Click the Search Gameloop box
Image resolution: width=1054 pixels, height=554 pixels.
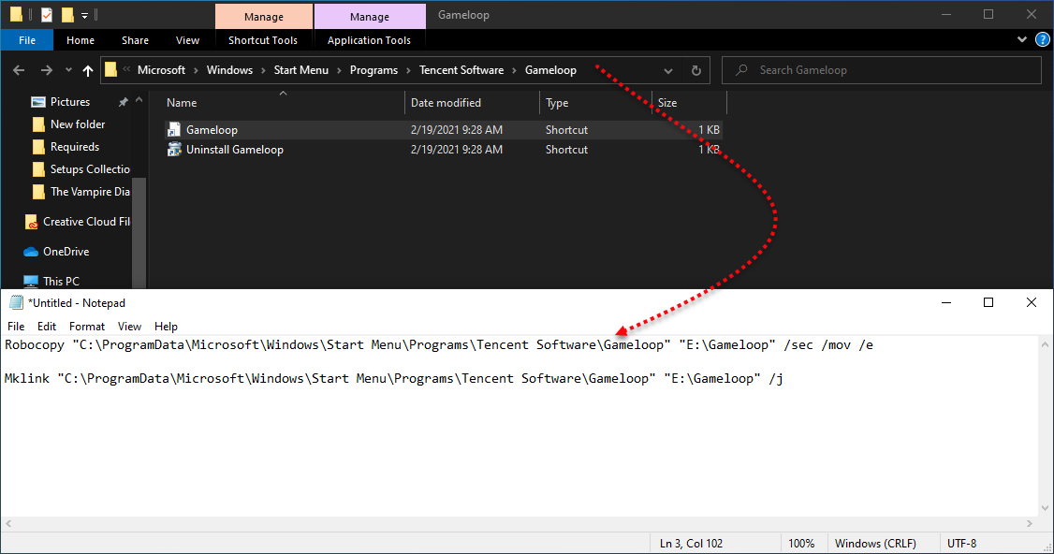tap(881, 70)
